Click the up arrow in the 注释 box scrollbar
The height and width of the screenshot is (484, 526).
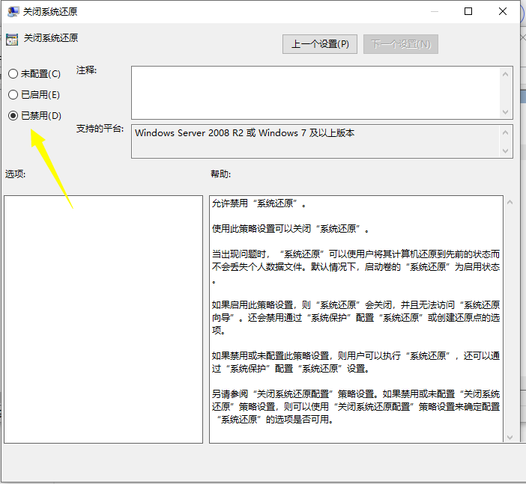click(x=507, y=73)
